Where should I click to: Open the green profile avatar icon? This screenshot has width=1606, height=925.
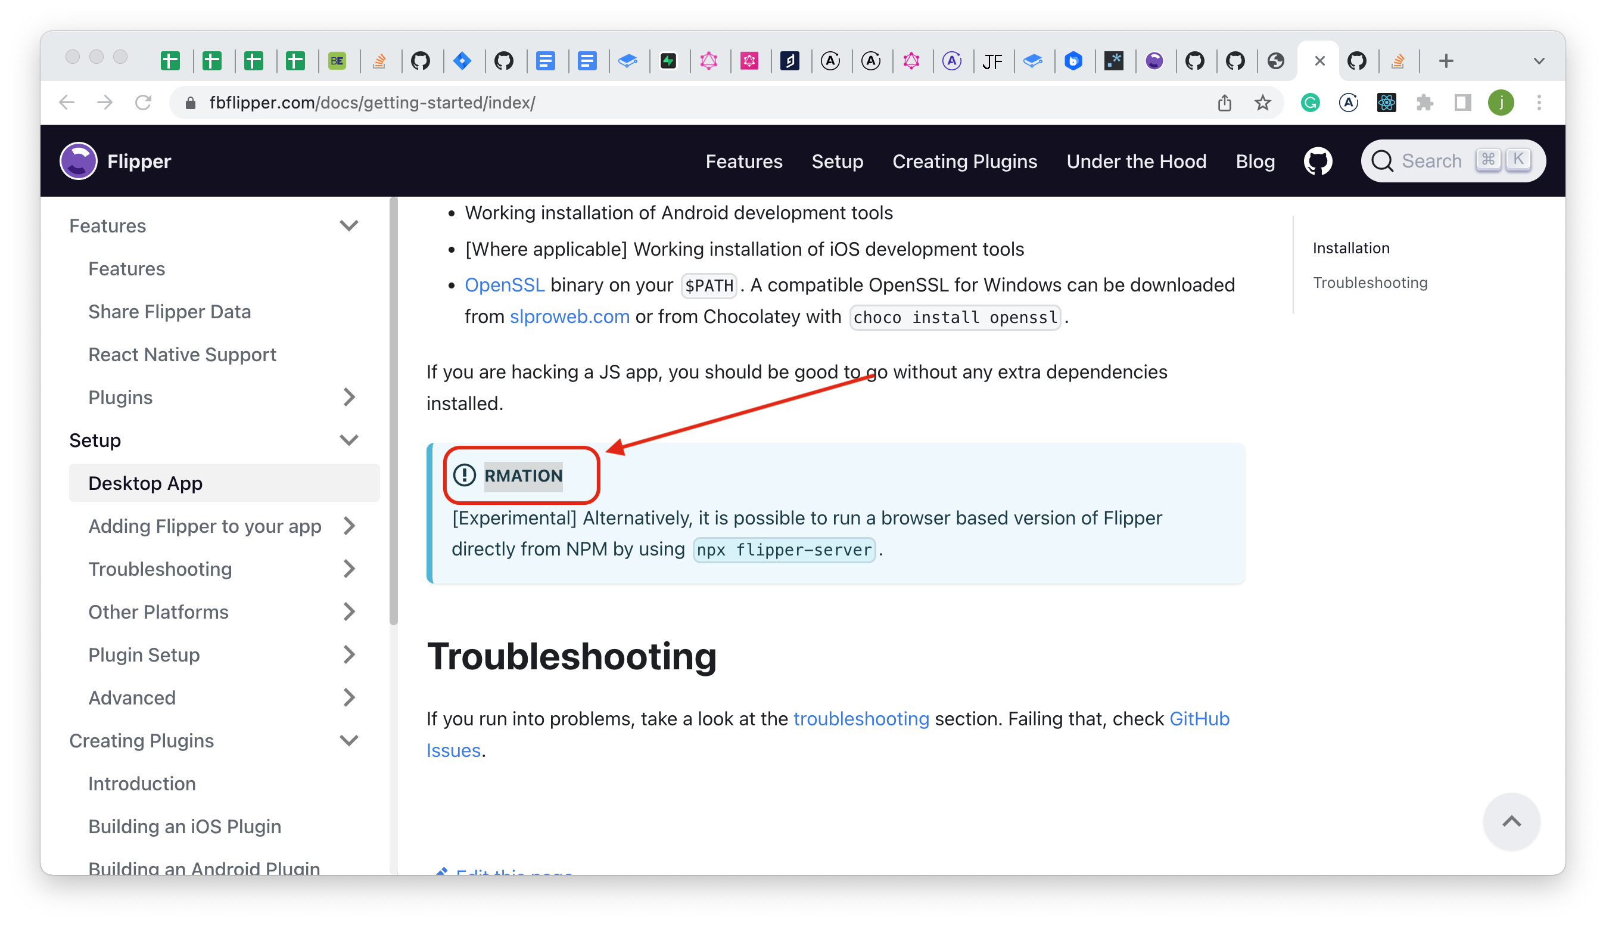click(x=1501, y=103)
